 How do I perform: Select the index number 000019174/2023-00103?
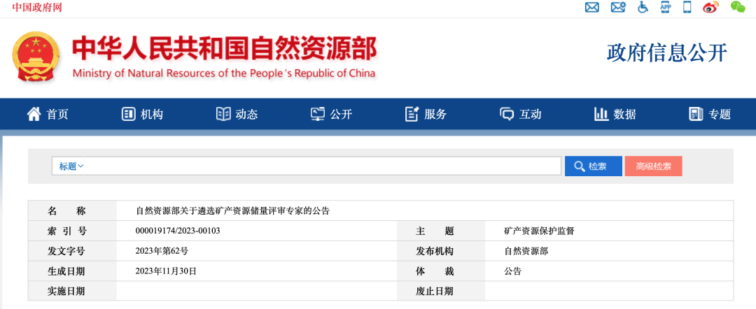(178, 231)
